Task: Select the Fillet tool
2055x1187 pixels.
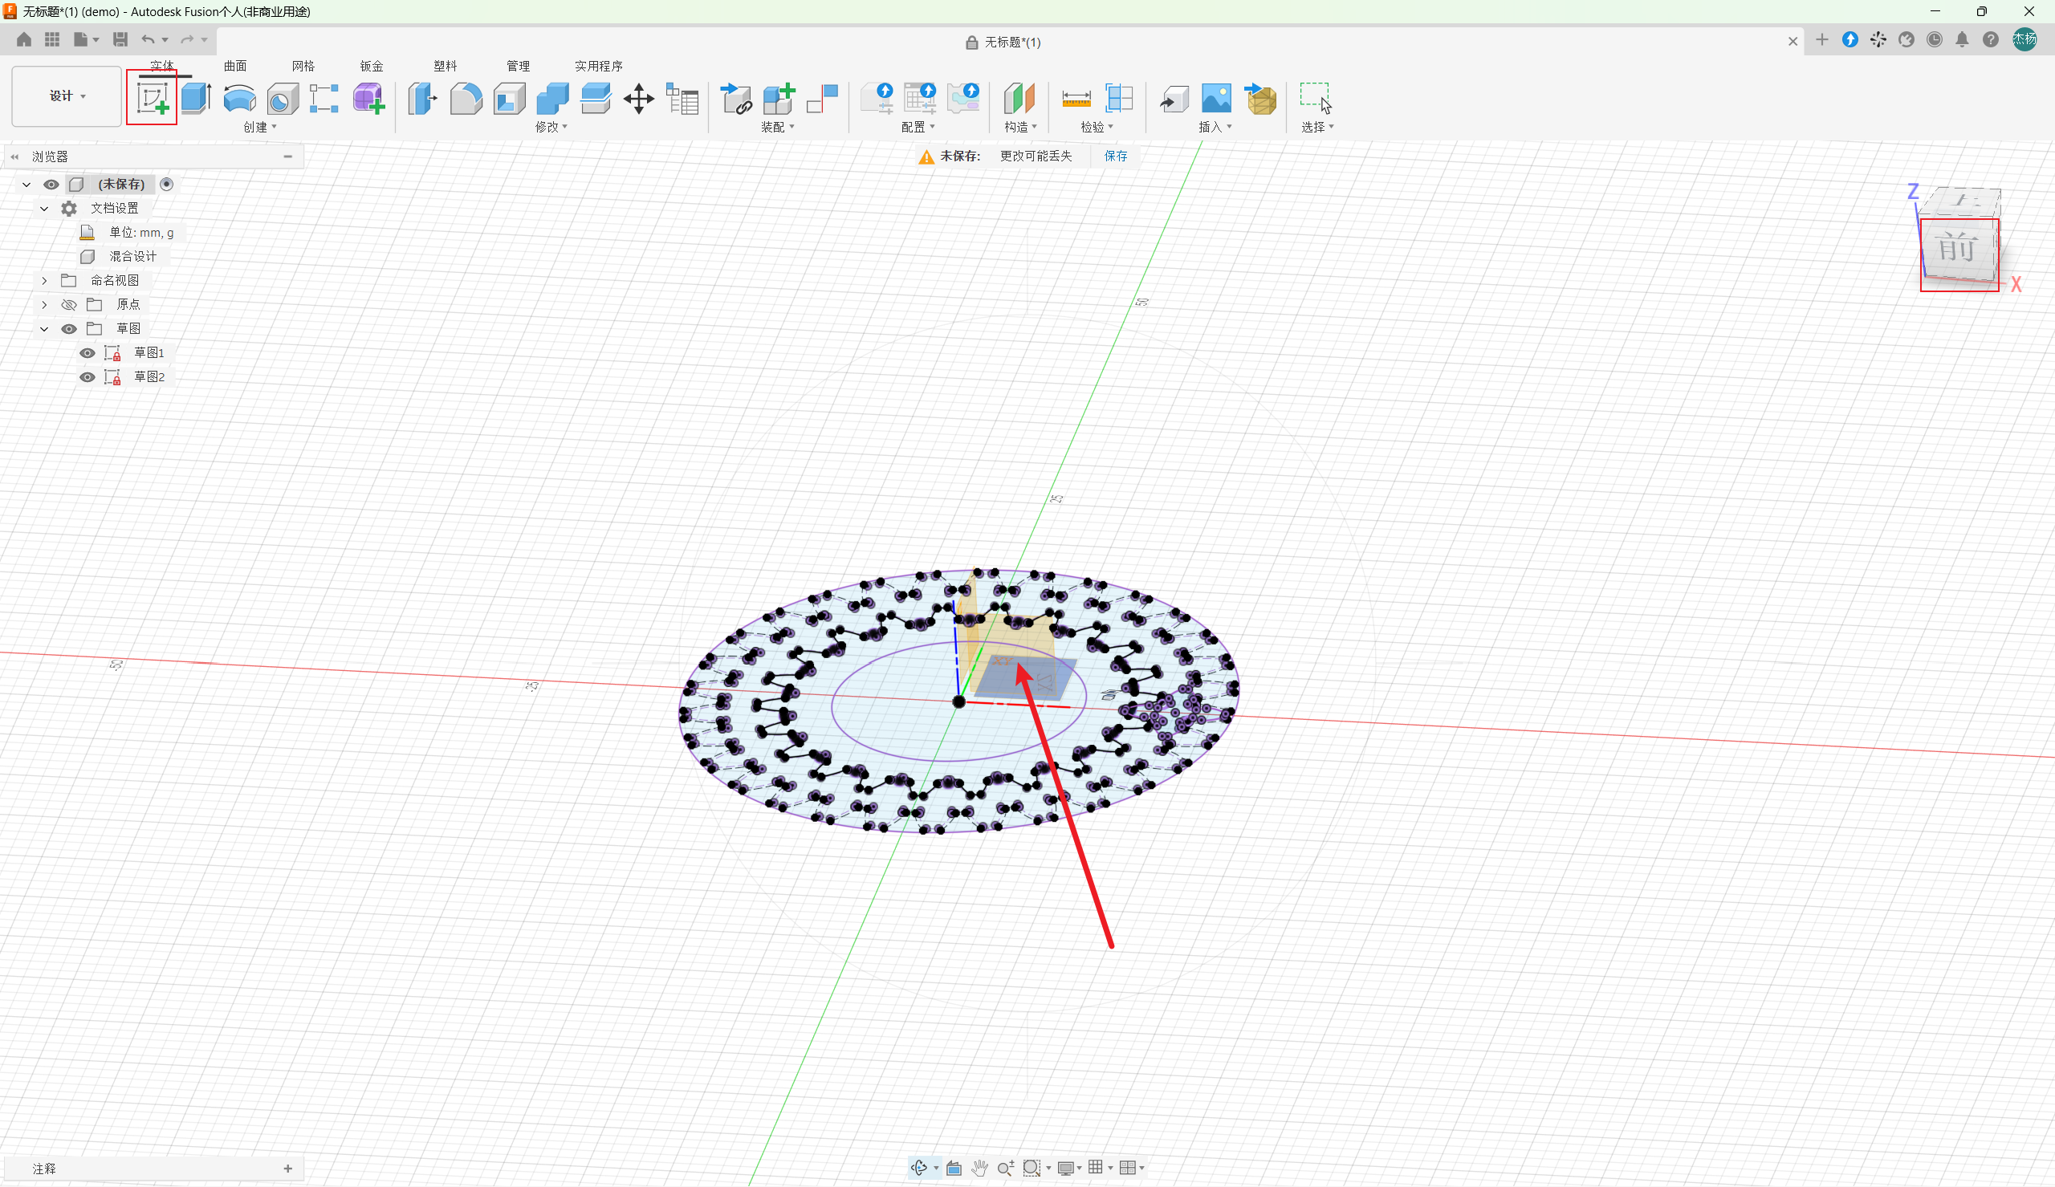Action: click(x=466, y=99)
